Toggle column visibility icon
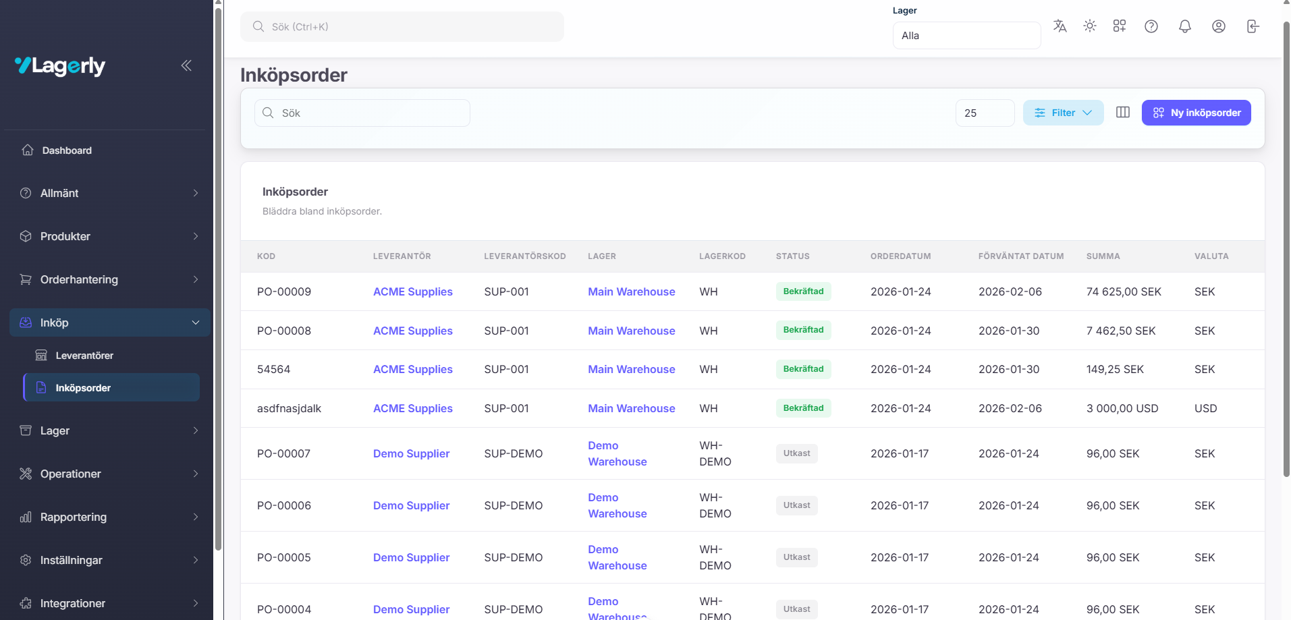This screenshot has width=1291, height=620. 1122,113
